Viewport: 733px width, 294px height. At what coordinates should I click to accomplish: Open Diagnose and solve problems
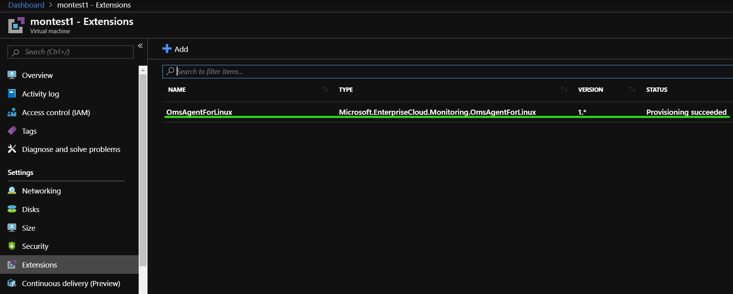pos(71,149)
